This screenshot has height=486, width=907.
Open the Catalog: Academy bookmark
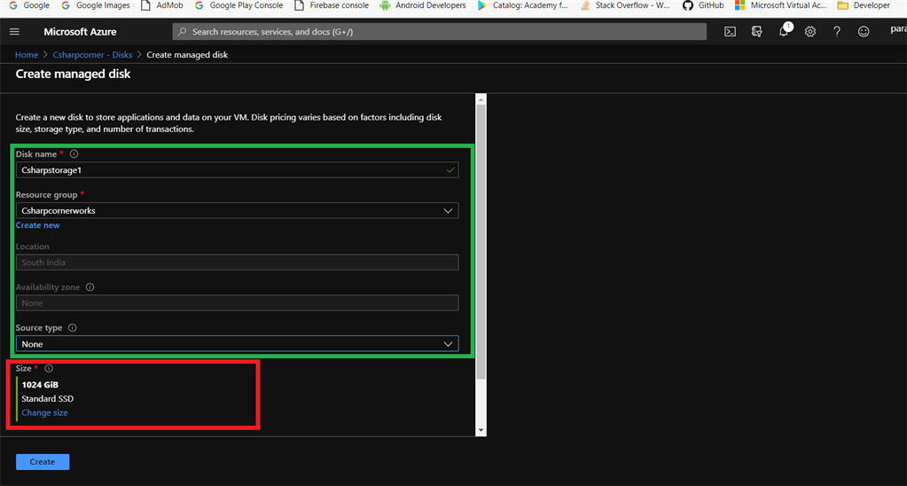tap(522, 6)
